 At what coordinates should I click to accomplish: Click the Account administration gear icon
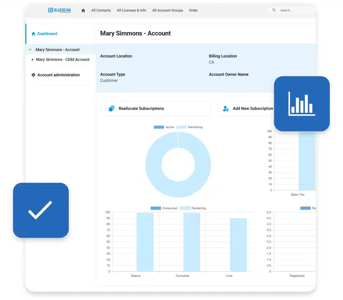point(34,75)
